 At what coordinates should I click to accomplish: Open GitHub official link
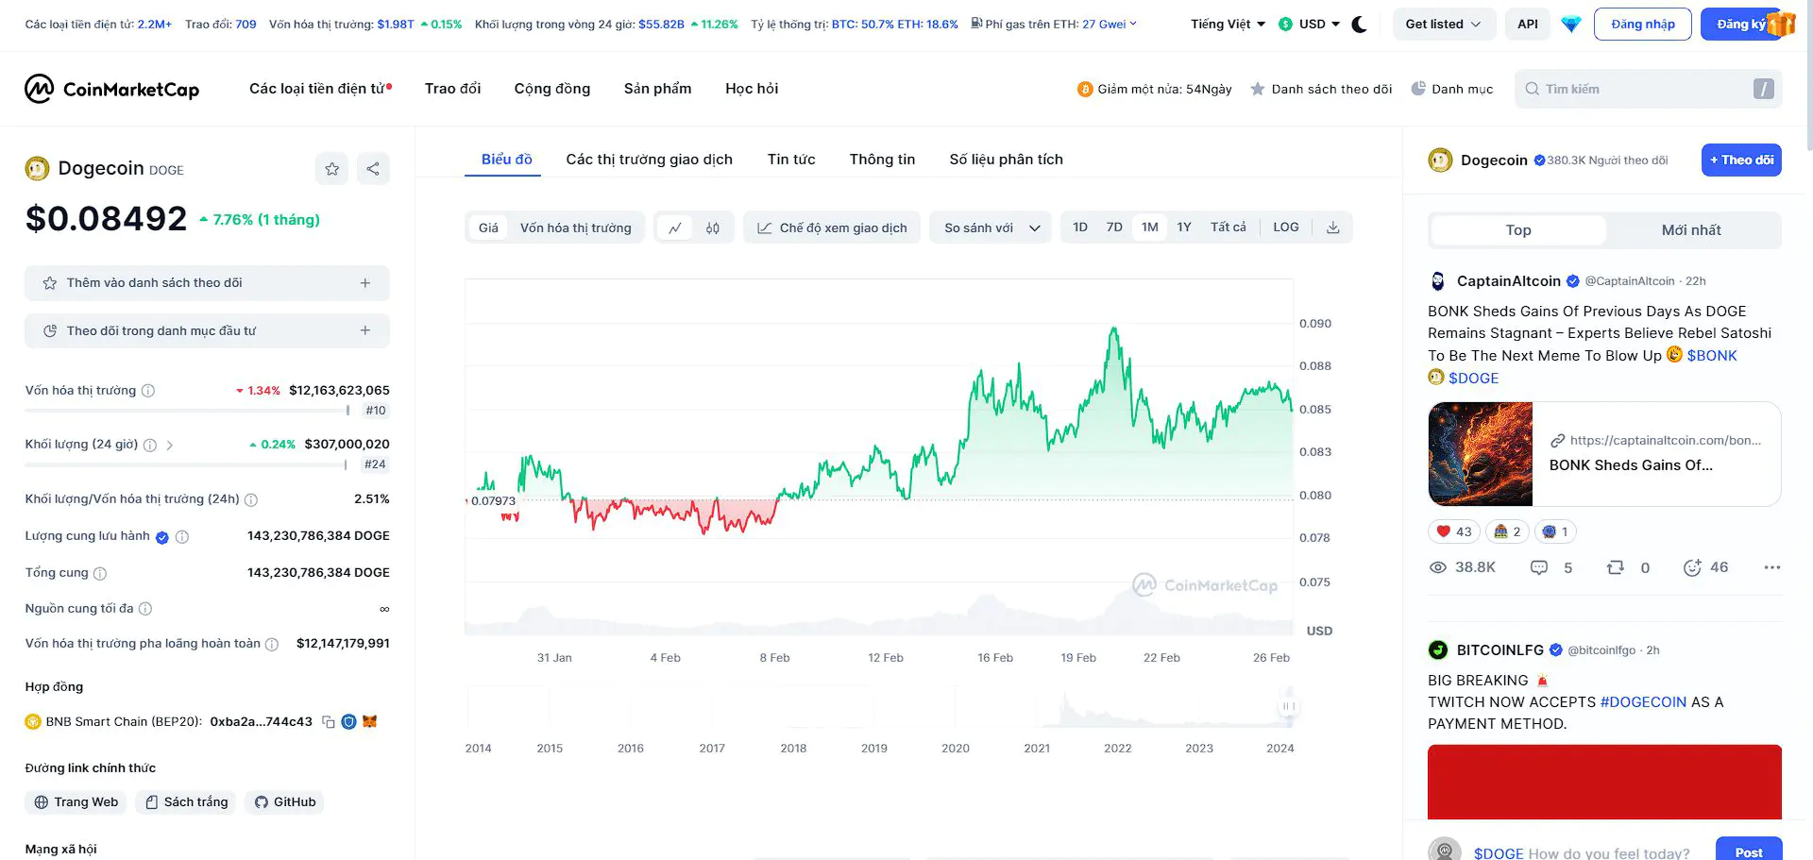tap(285, 802)
